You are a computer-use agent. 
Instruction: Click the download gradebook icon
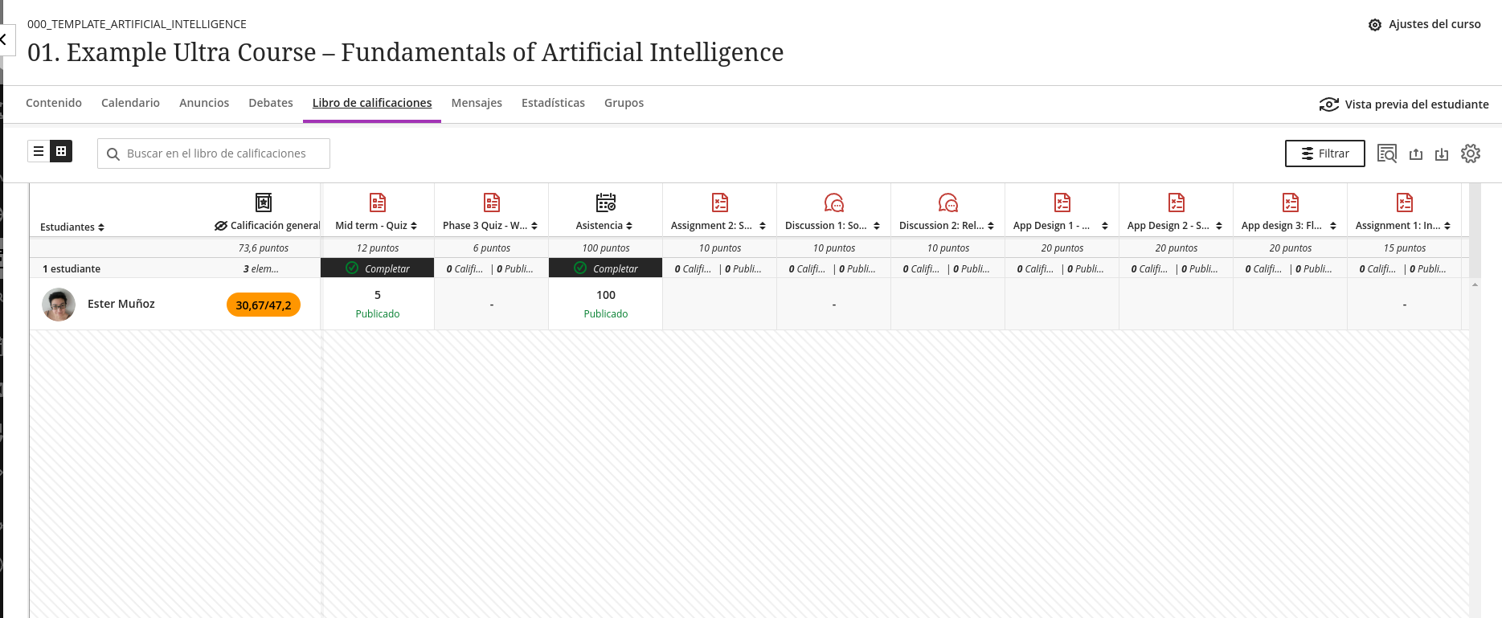pos(1442,154)
